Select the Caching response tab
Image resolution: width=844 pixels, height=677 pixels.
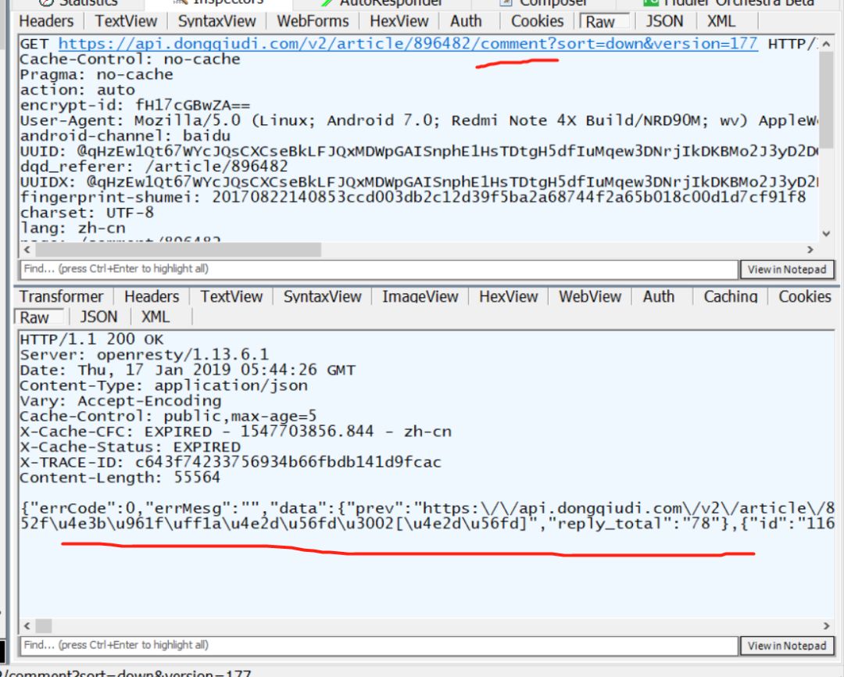pyautogui.click(x=731, y=296)
